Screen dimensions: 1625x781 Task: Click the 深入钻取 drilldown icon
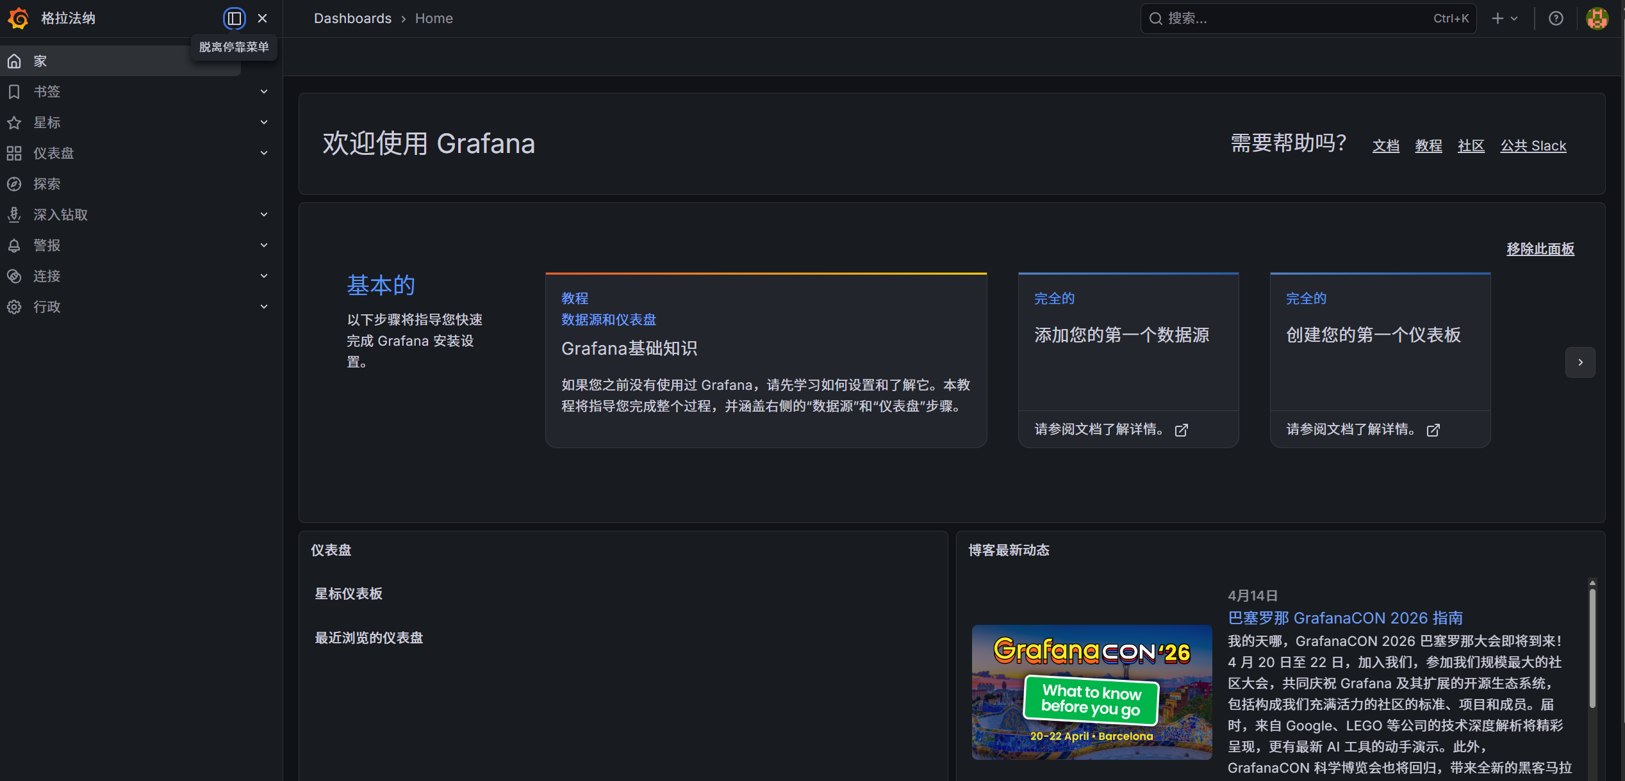(x=14, y=214)
